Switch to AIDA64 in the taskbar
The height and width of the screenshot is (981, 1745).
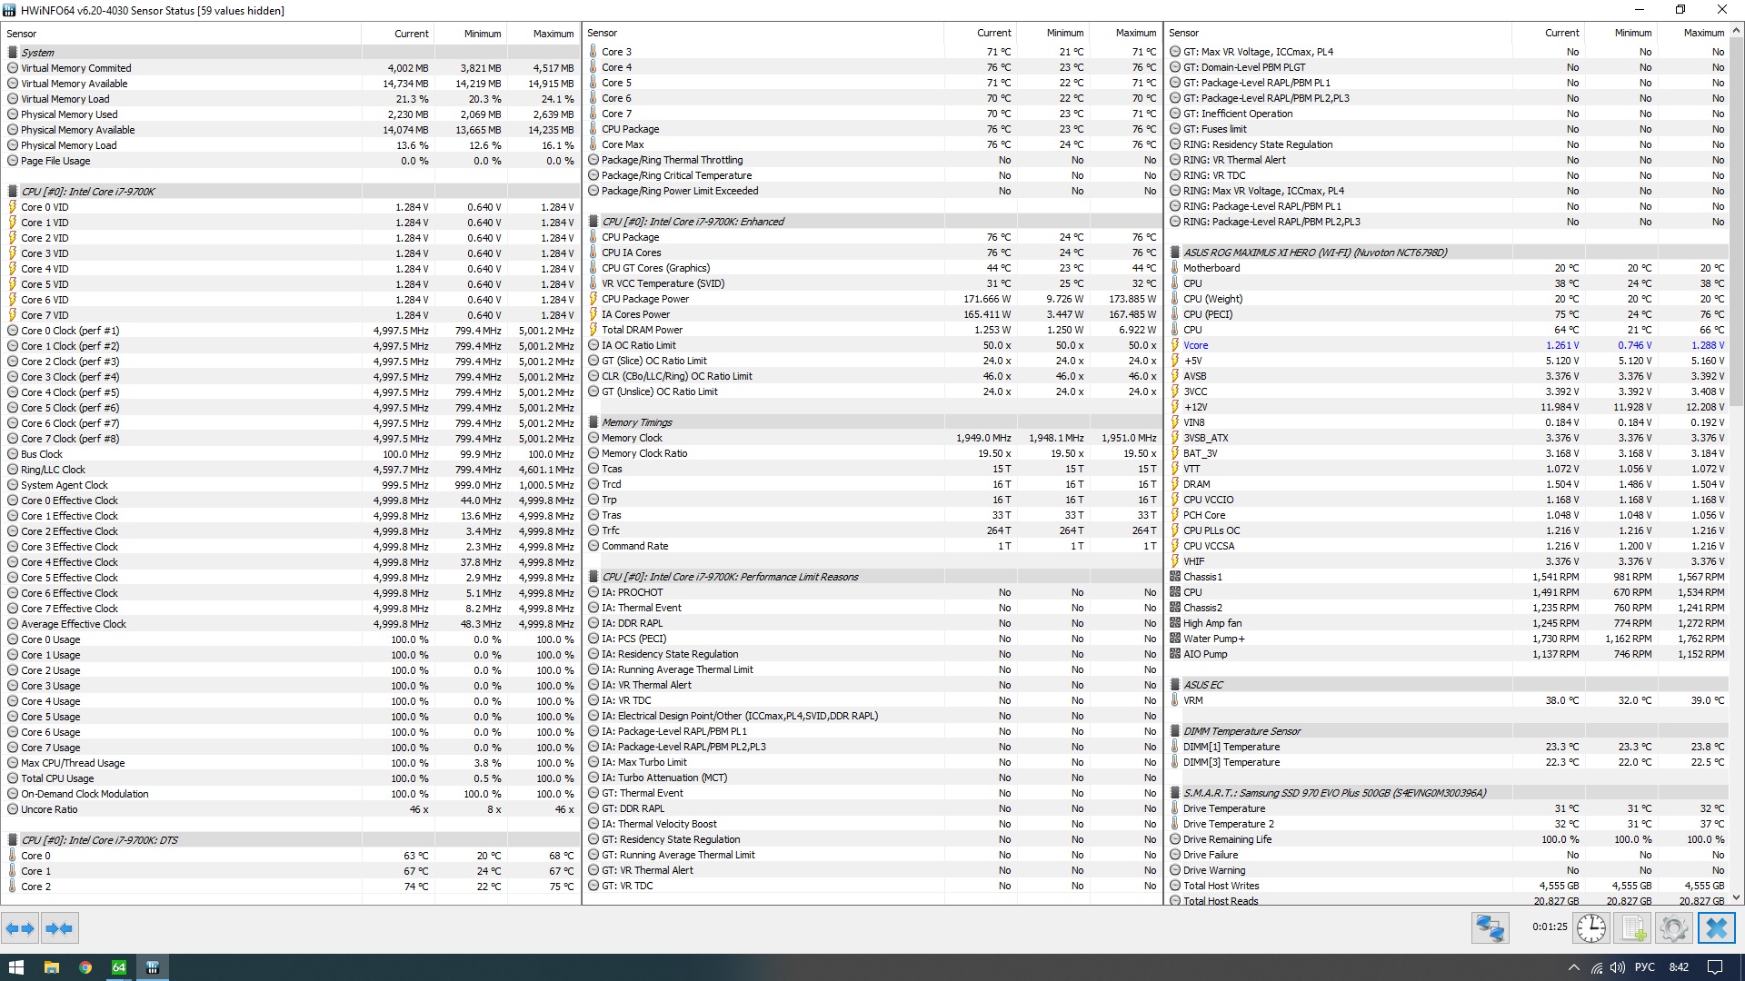click(x=119, y=967)
